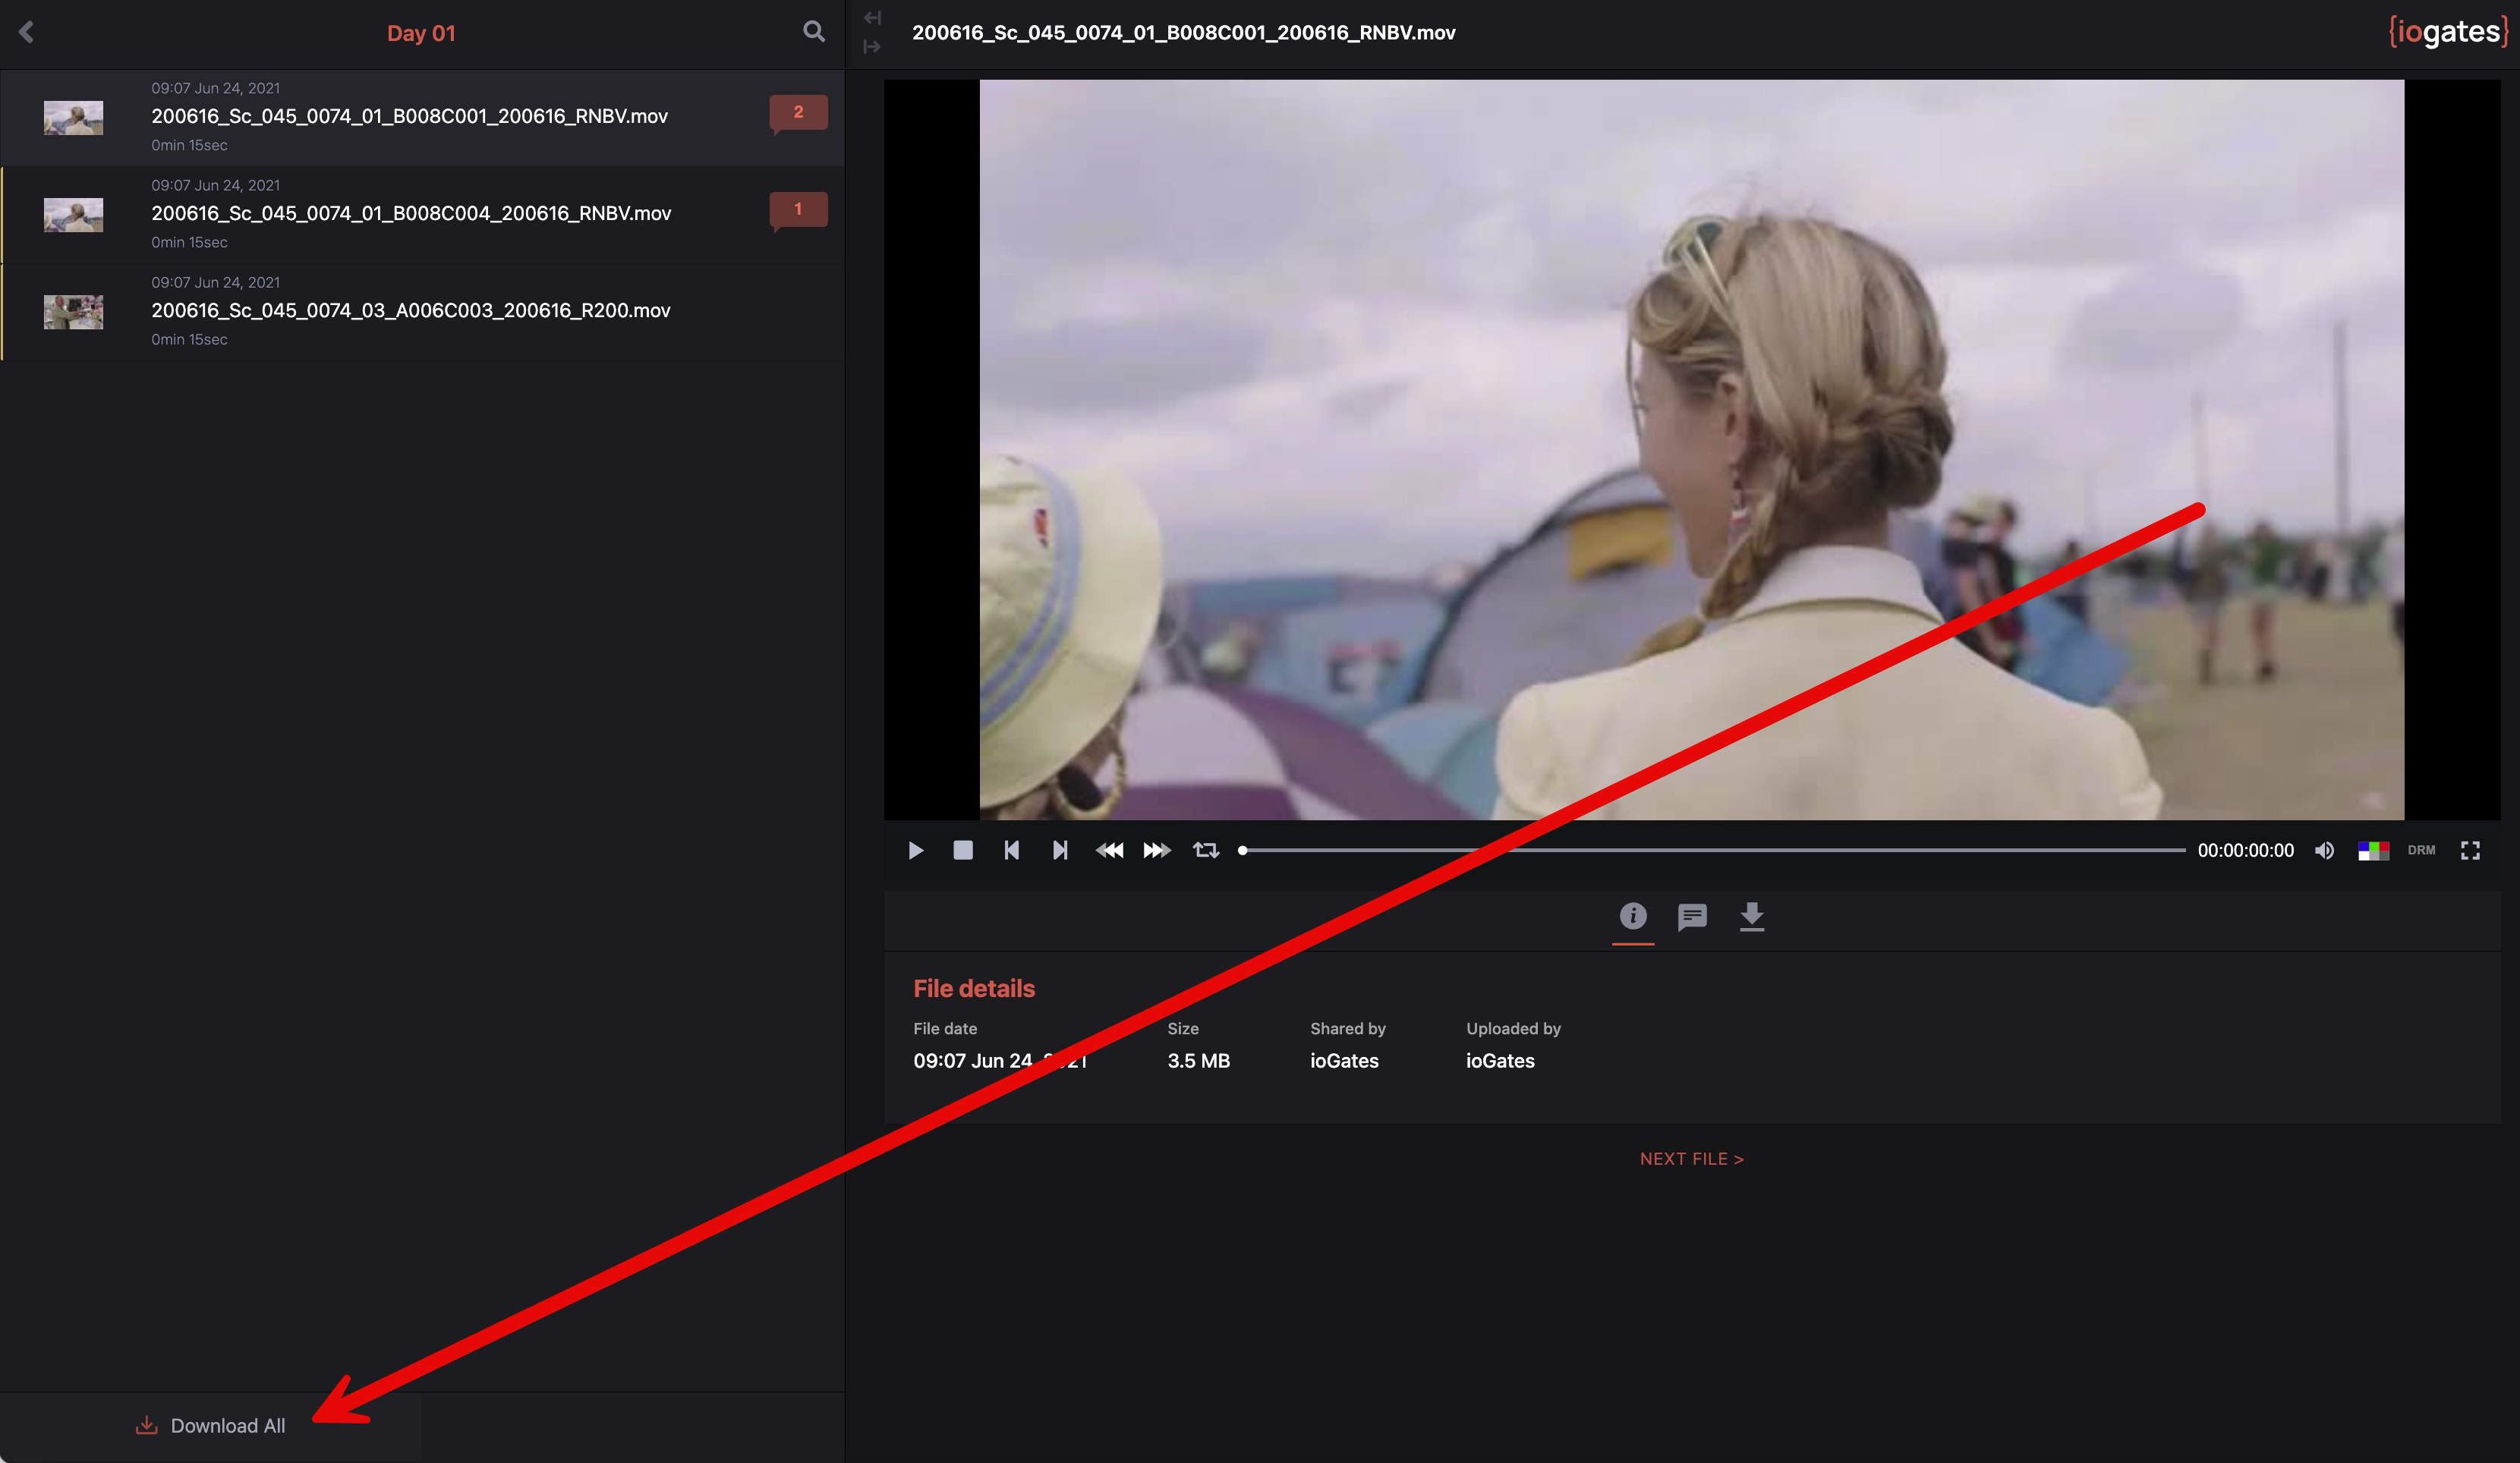Open the color bars settings icon

[x=2373, y=851]
